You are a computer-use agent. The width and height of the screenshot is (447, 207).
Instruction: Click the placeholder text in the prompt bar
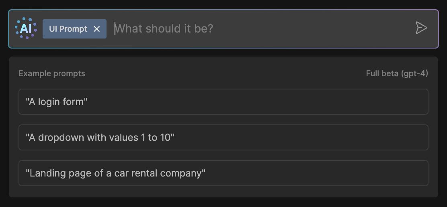[164, 28]
